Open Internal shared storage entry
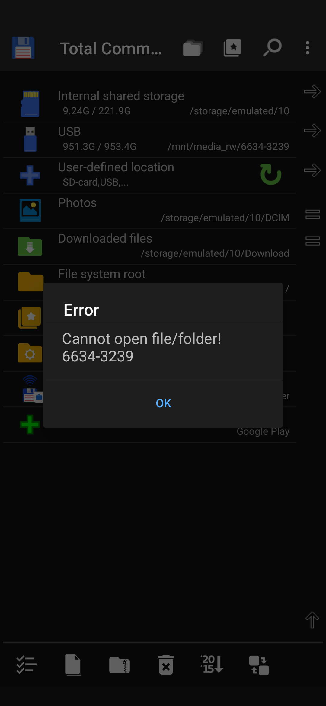The image size is (326, 706). [149, 104]
